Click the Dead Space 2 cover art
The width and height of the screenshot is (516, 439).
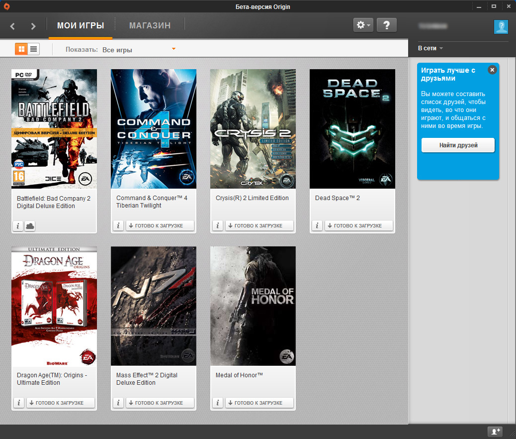coord(352,129)
